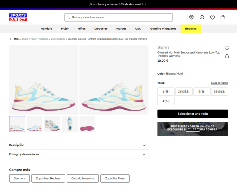Viewport: 240px width, 192px height.
Task: Select size 2.5 (35.5)
Action: coord(184,92)
